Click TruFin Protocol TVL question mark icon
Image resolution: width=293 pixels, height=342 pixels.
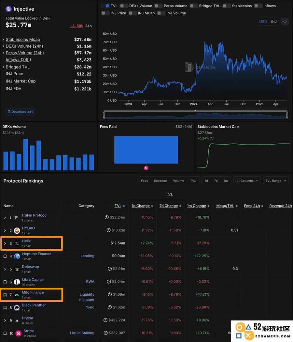pyautogui.click(x=106, y=217)
